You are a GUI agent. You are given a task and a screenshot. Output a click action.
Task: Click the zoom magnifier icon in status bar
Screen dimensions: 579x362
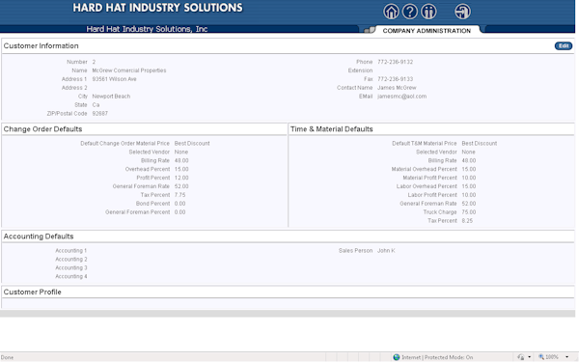coord(541,357)
